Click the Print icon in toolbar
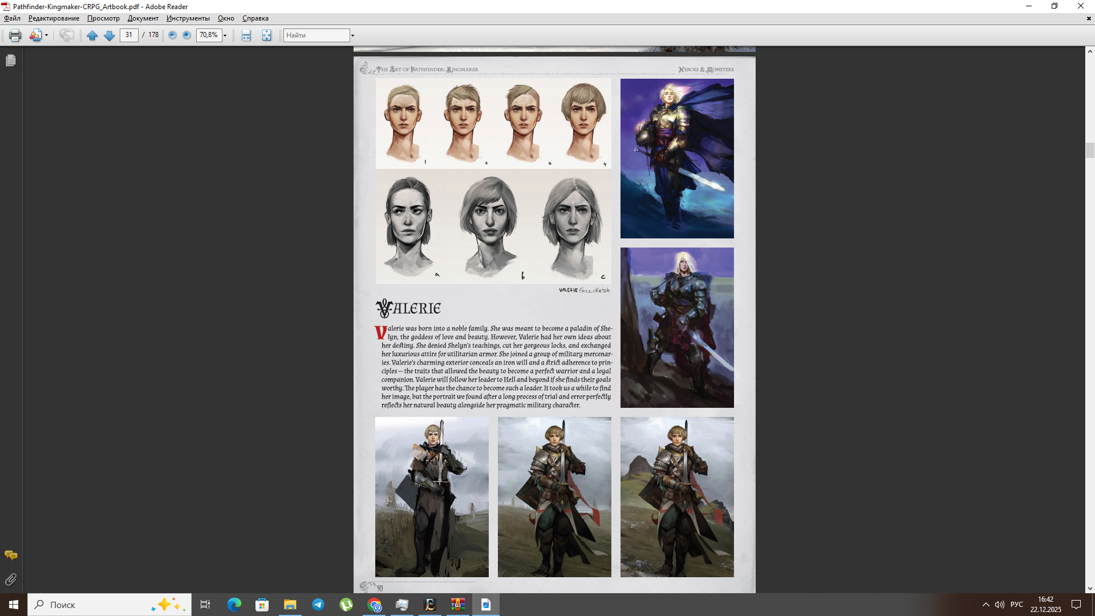 tap(15, 35)
